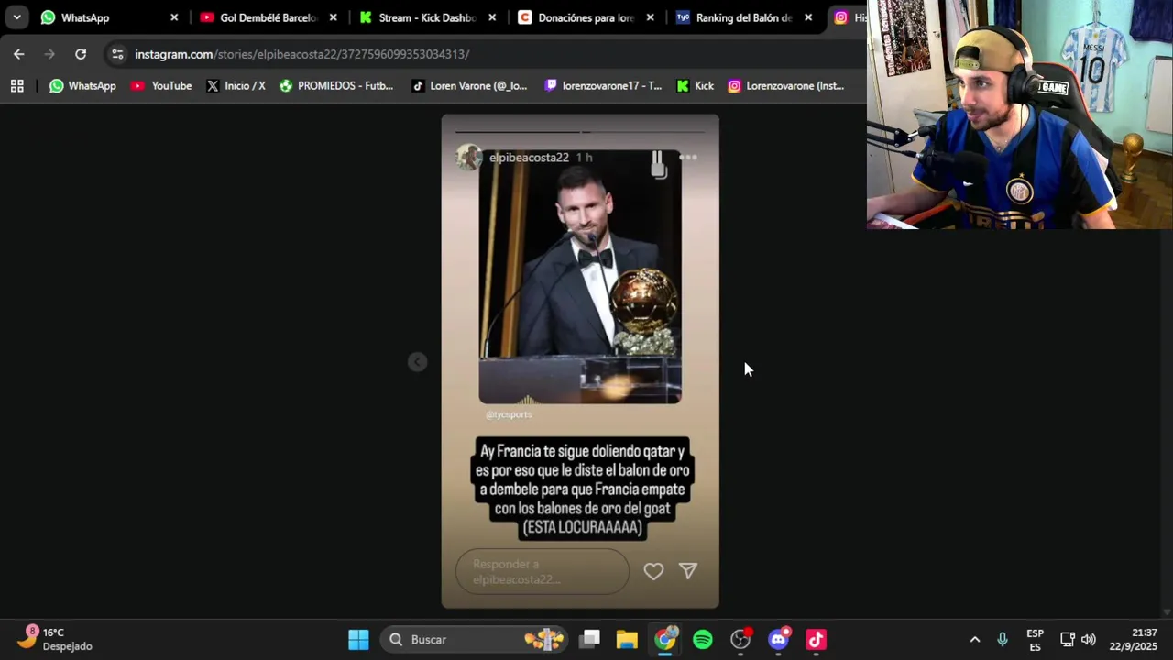Click the Chrome taskbar icon
This screenshot has width=1173, height=660.
click(x=665, y=639)
